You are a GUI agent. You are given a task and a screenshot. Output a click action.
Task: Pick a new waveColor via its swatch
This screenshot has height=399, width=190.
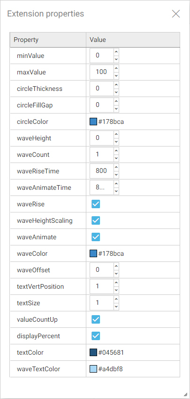tap(93, 253)
